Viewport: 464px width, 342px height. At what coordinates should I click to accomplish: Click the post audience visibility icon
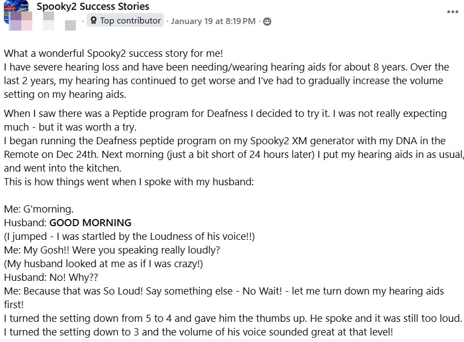click(x=267, y=21)
